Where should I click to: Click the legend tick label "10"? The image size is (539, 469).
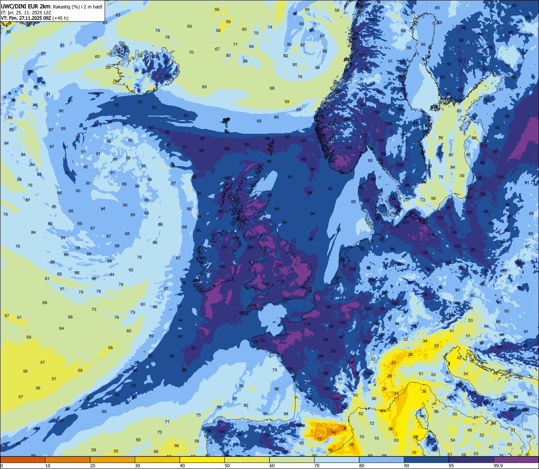[x=48, y=466]
